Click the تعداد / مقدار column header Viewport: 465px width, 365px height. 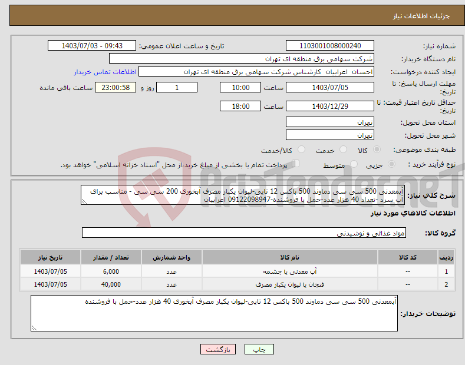[x=111, y=257]
